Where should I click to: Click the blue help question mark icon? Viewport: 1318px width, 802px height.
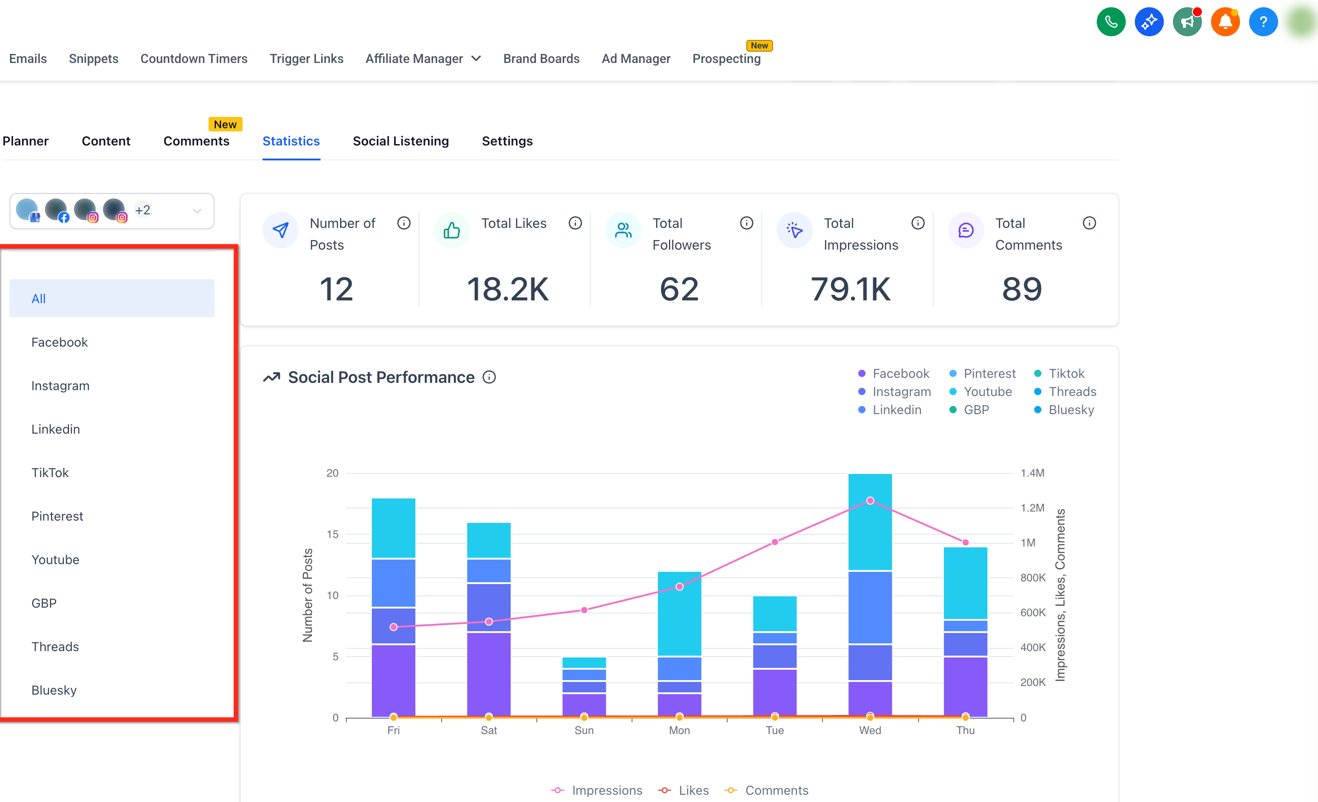point(1263,22)
